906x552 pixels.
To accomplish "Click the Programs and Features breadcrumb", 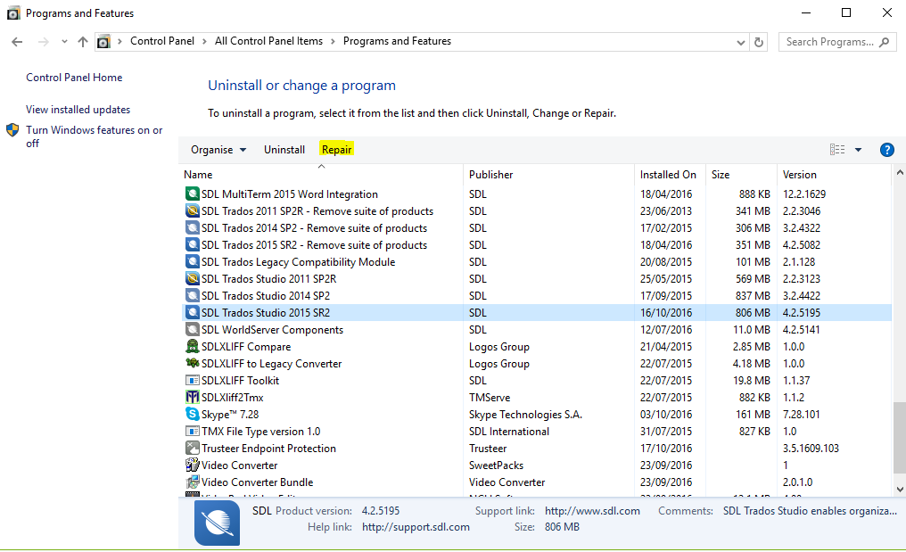I will coord(397,41).
